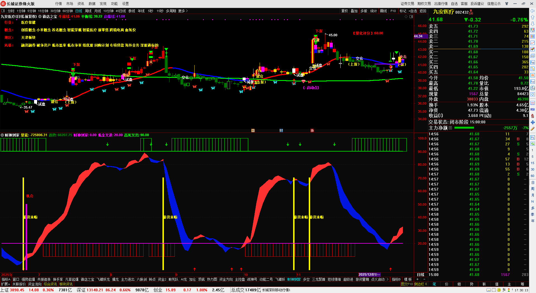Click the plus button beside 模板
Screen dimensions: 536x293
point(417,279)
